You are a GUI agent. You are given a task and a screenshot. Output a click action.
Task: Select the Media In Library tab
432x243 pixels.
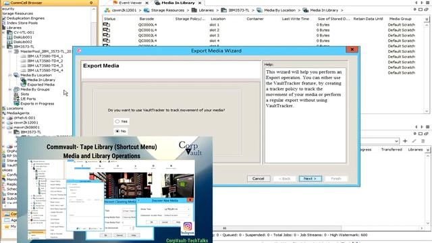pyautogui.click(x=178, y=3)
